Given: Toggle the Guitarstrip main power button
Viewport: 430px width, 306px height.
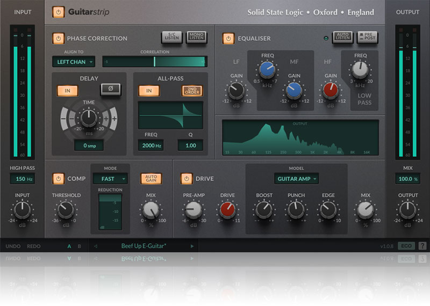Looking at the screenshot, I should (x=59, y=12).
